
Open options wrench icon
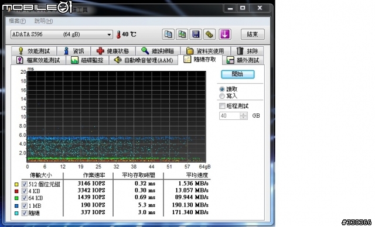pyautogui.click(x=209, y=35)
